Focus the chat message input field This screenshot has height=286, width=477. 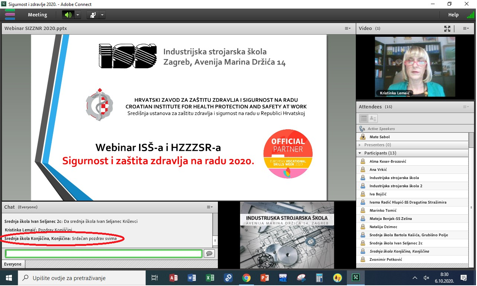click(104, 254)
